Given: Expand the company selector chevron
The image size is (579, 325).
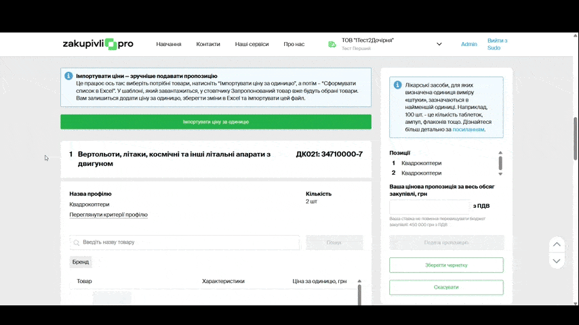Looking at the screenshot, I should click(x=439, y=44).
